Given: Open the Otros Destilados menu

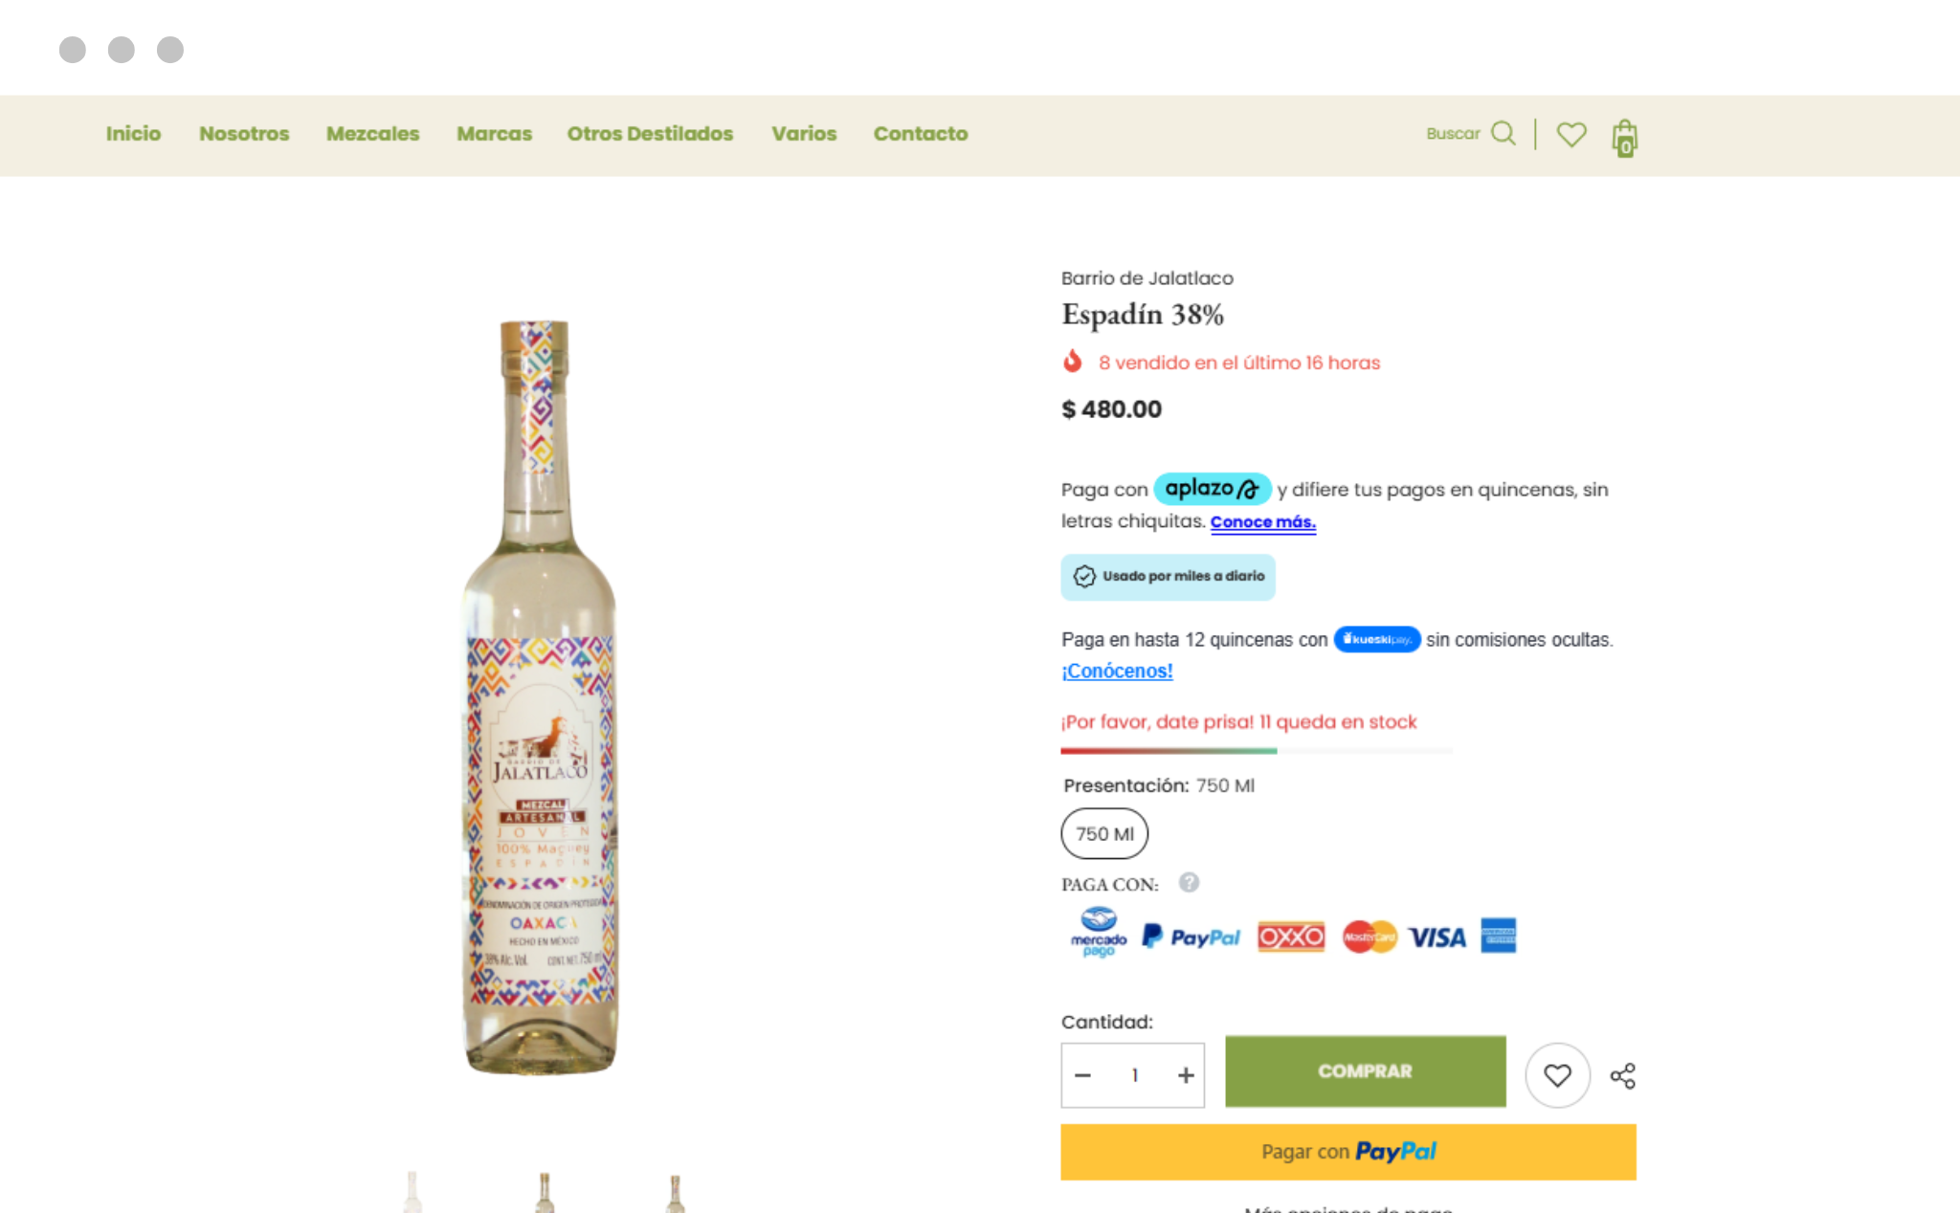Looking at the screenshot, I should pos(650,134).
